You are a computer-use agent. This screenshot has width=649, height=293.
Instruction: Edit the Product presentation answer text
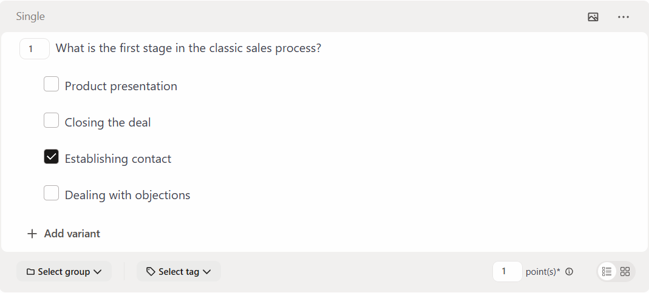click(121, 86)
